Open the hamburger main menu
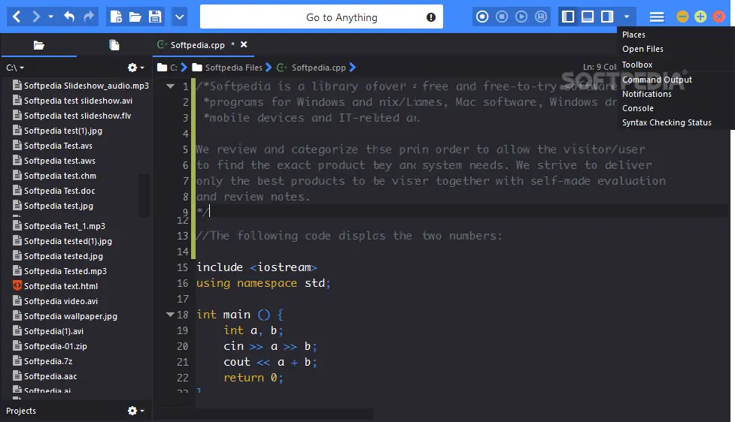Viewport: 735px width, 422px height. [x=657, y=17]
